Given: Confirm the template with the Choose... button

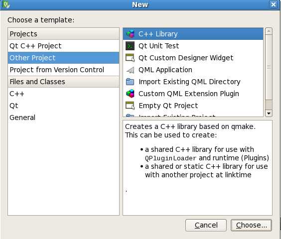Looking at the screenshot, I should tap(251, 225).
